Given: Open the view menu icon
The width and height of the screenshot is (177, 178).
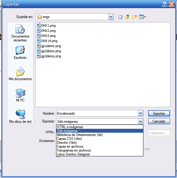Looking at the screenshot, I should point(142,17).
